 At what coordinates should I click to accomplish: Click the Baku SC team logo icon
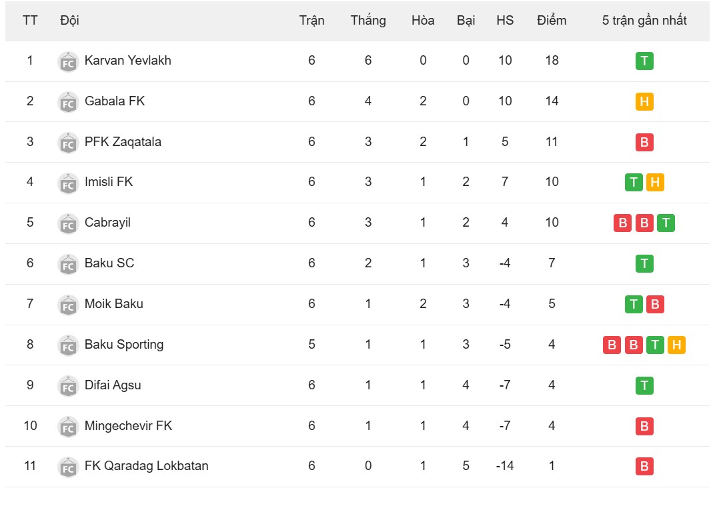(x=68, y=264)
